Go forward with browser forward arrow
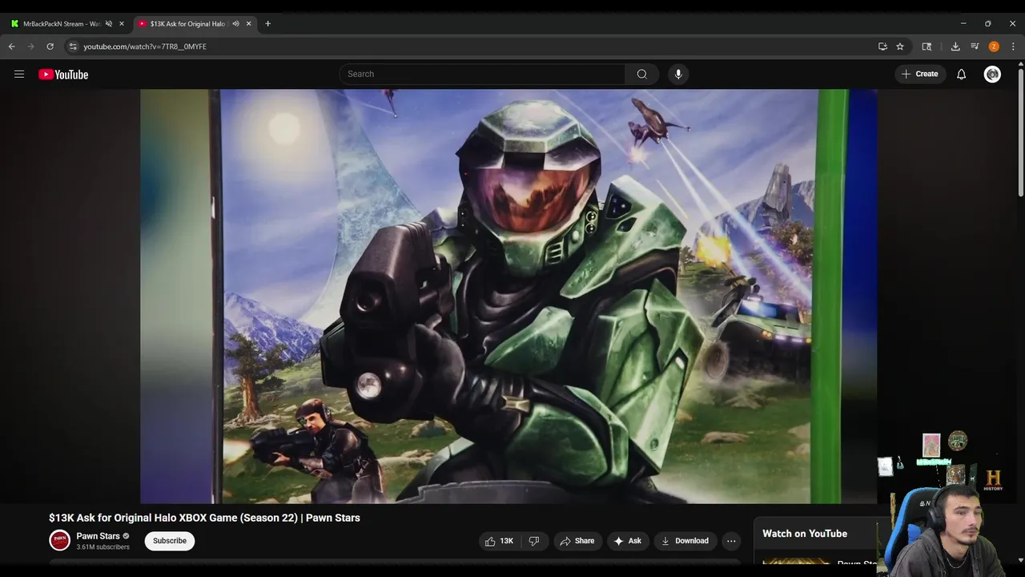The height and width of the screenshot is (577, 1025). (30, 46)
